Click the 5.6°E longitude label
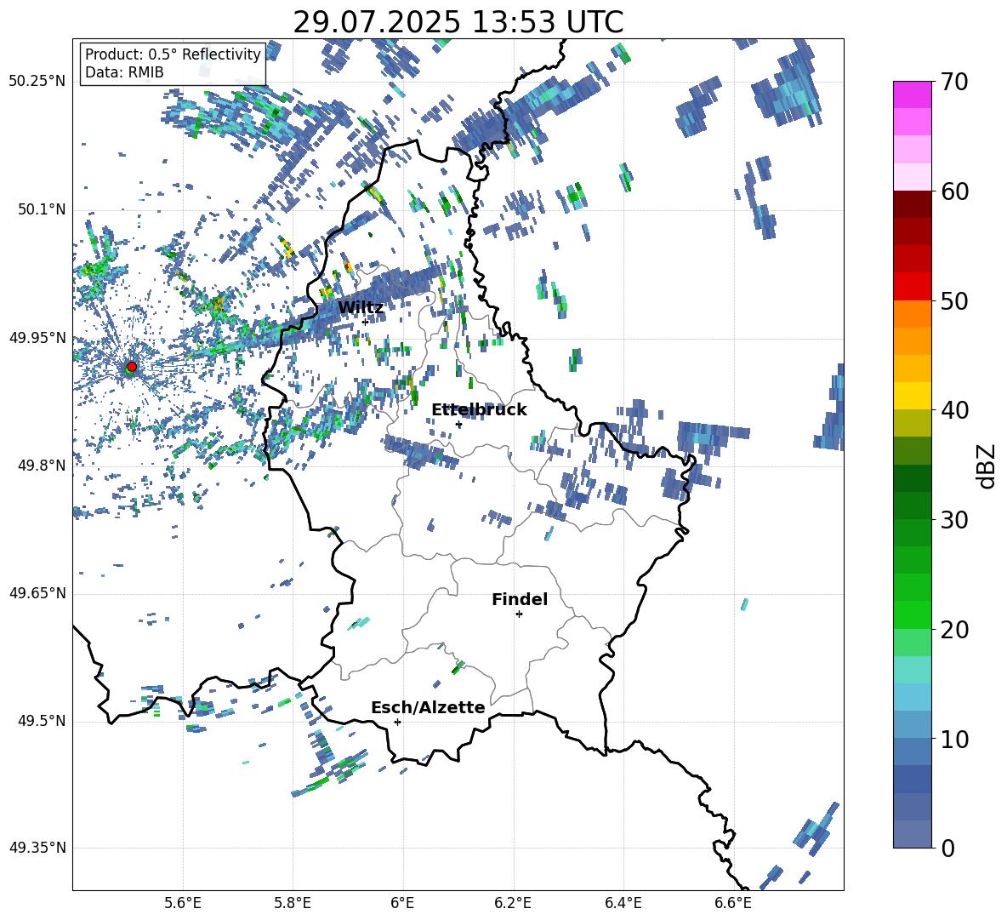 pos(183,903)
